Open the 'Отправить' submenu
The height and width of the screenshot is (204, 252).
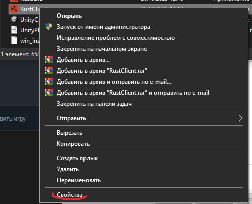tap(144, 118)
